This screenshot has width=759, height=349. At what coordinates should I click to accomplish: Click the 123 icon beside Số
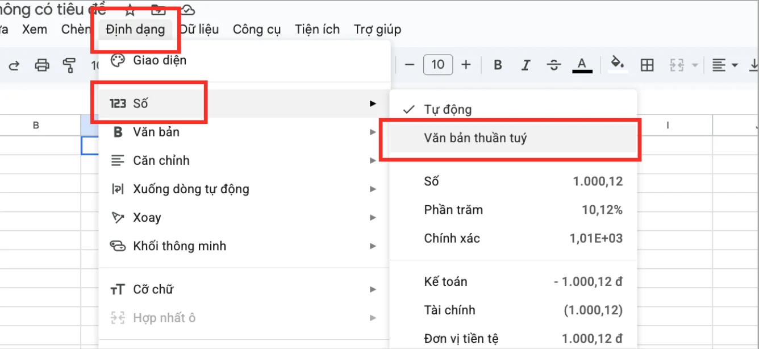(x=118, y=103)
